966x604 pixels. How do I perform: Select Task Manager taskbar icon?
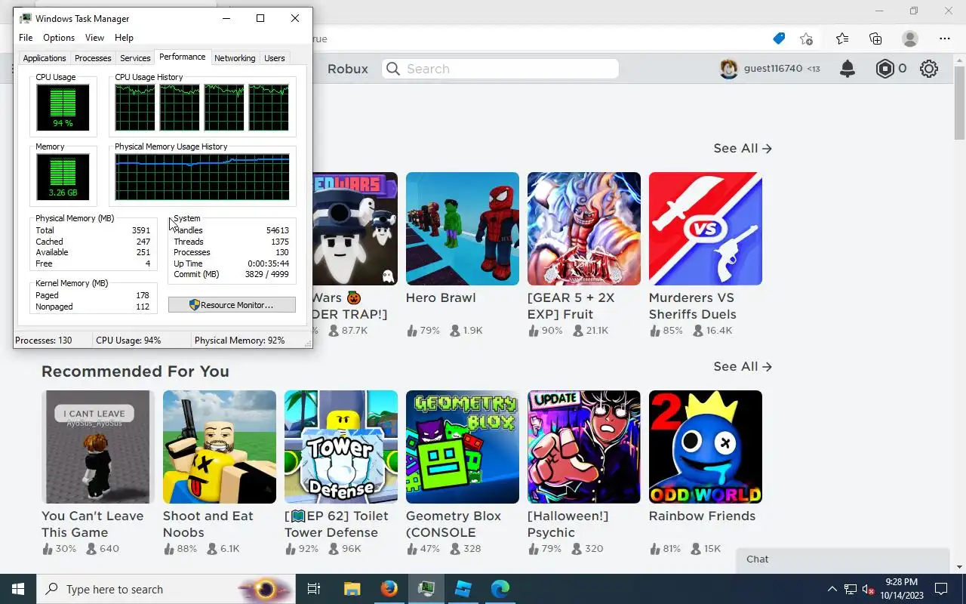click(426, 589)
